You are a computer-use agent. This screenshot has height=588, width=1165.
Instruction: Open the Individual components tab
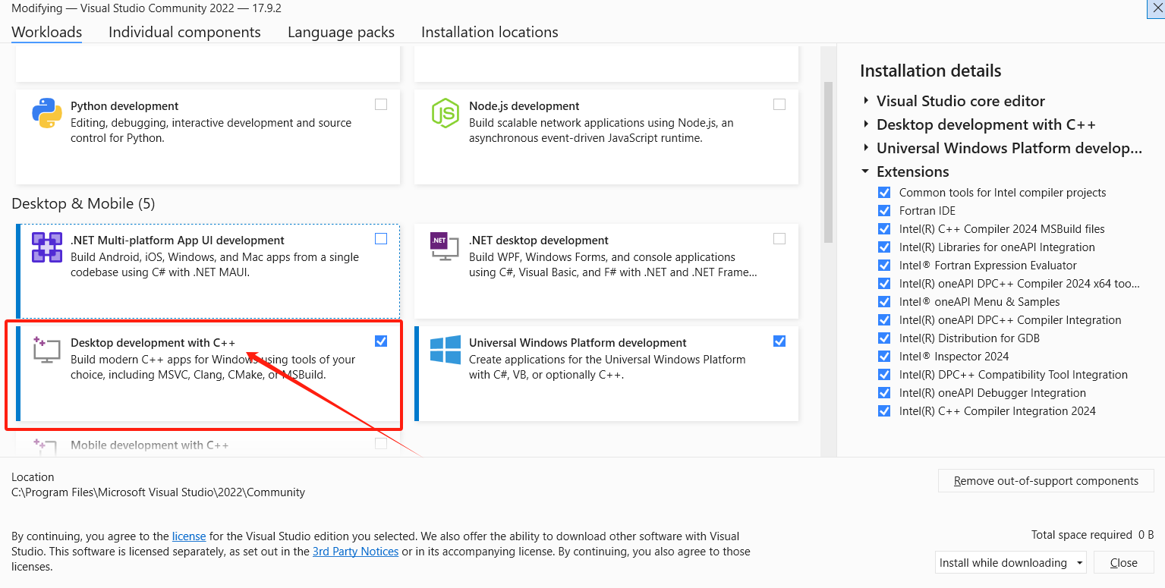pos(184,32)
